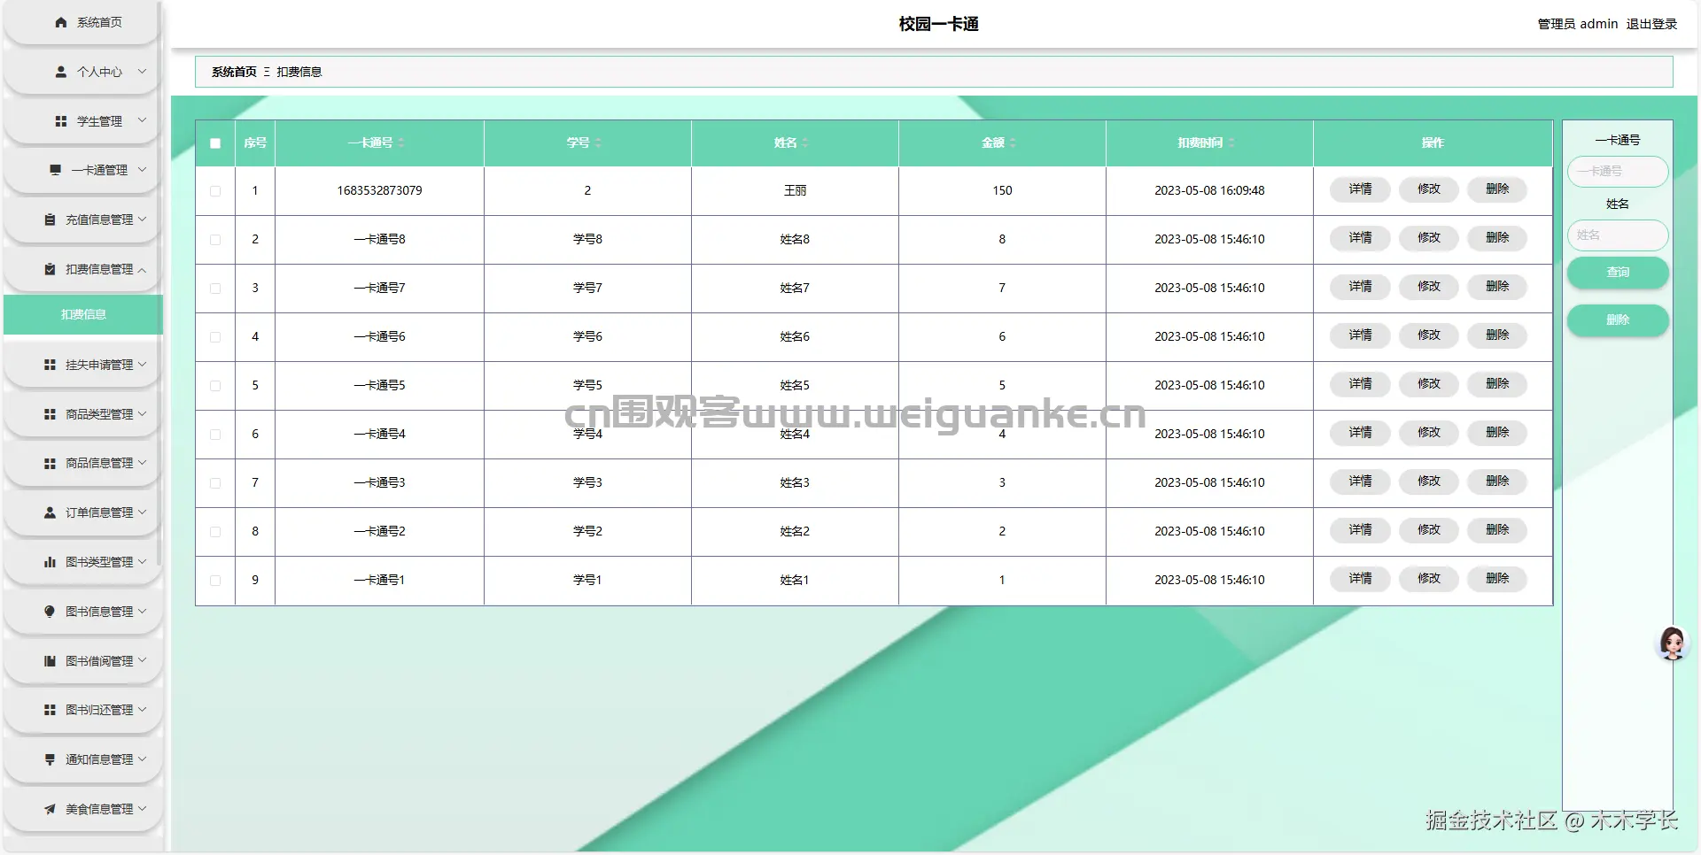Open the 通知信息管理 menu label
Screen dimensions: 1701x855
[x=99, y=759]
